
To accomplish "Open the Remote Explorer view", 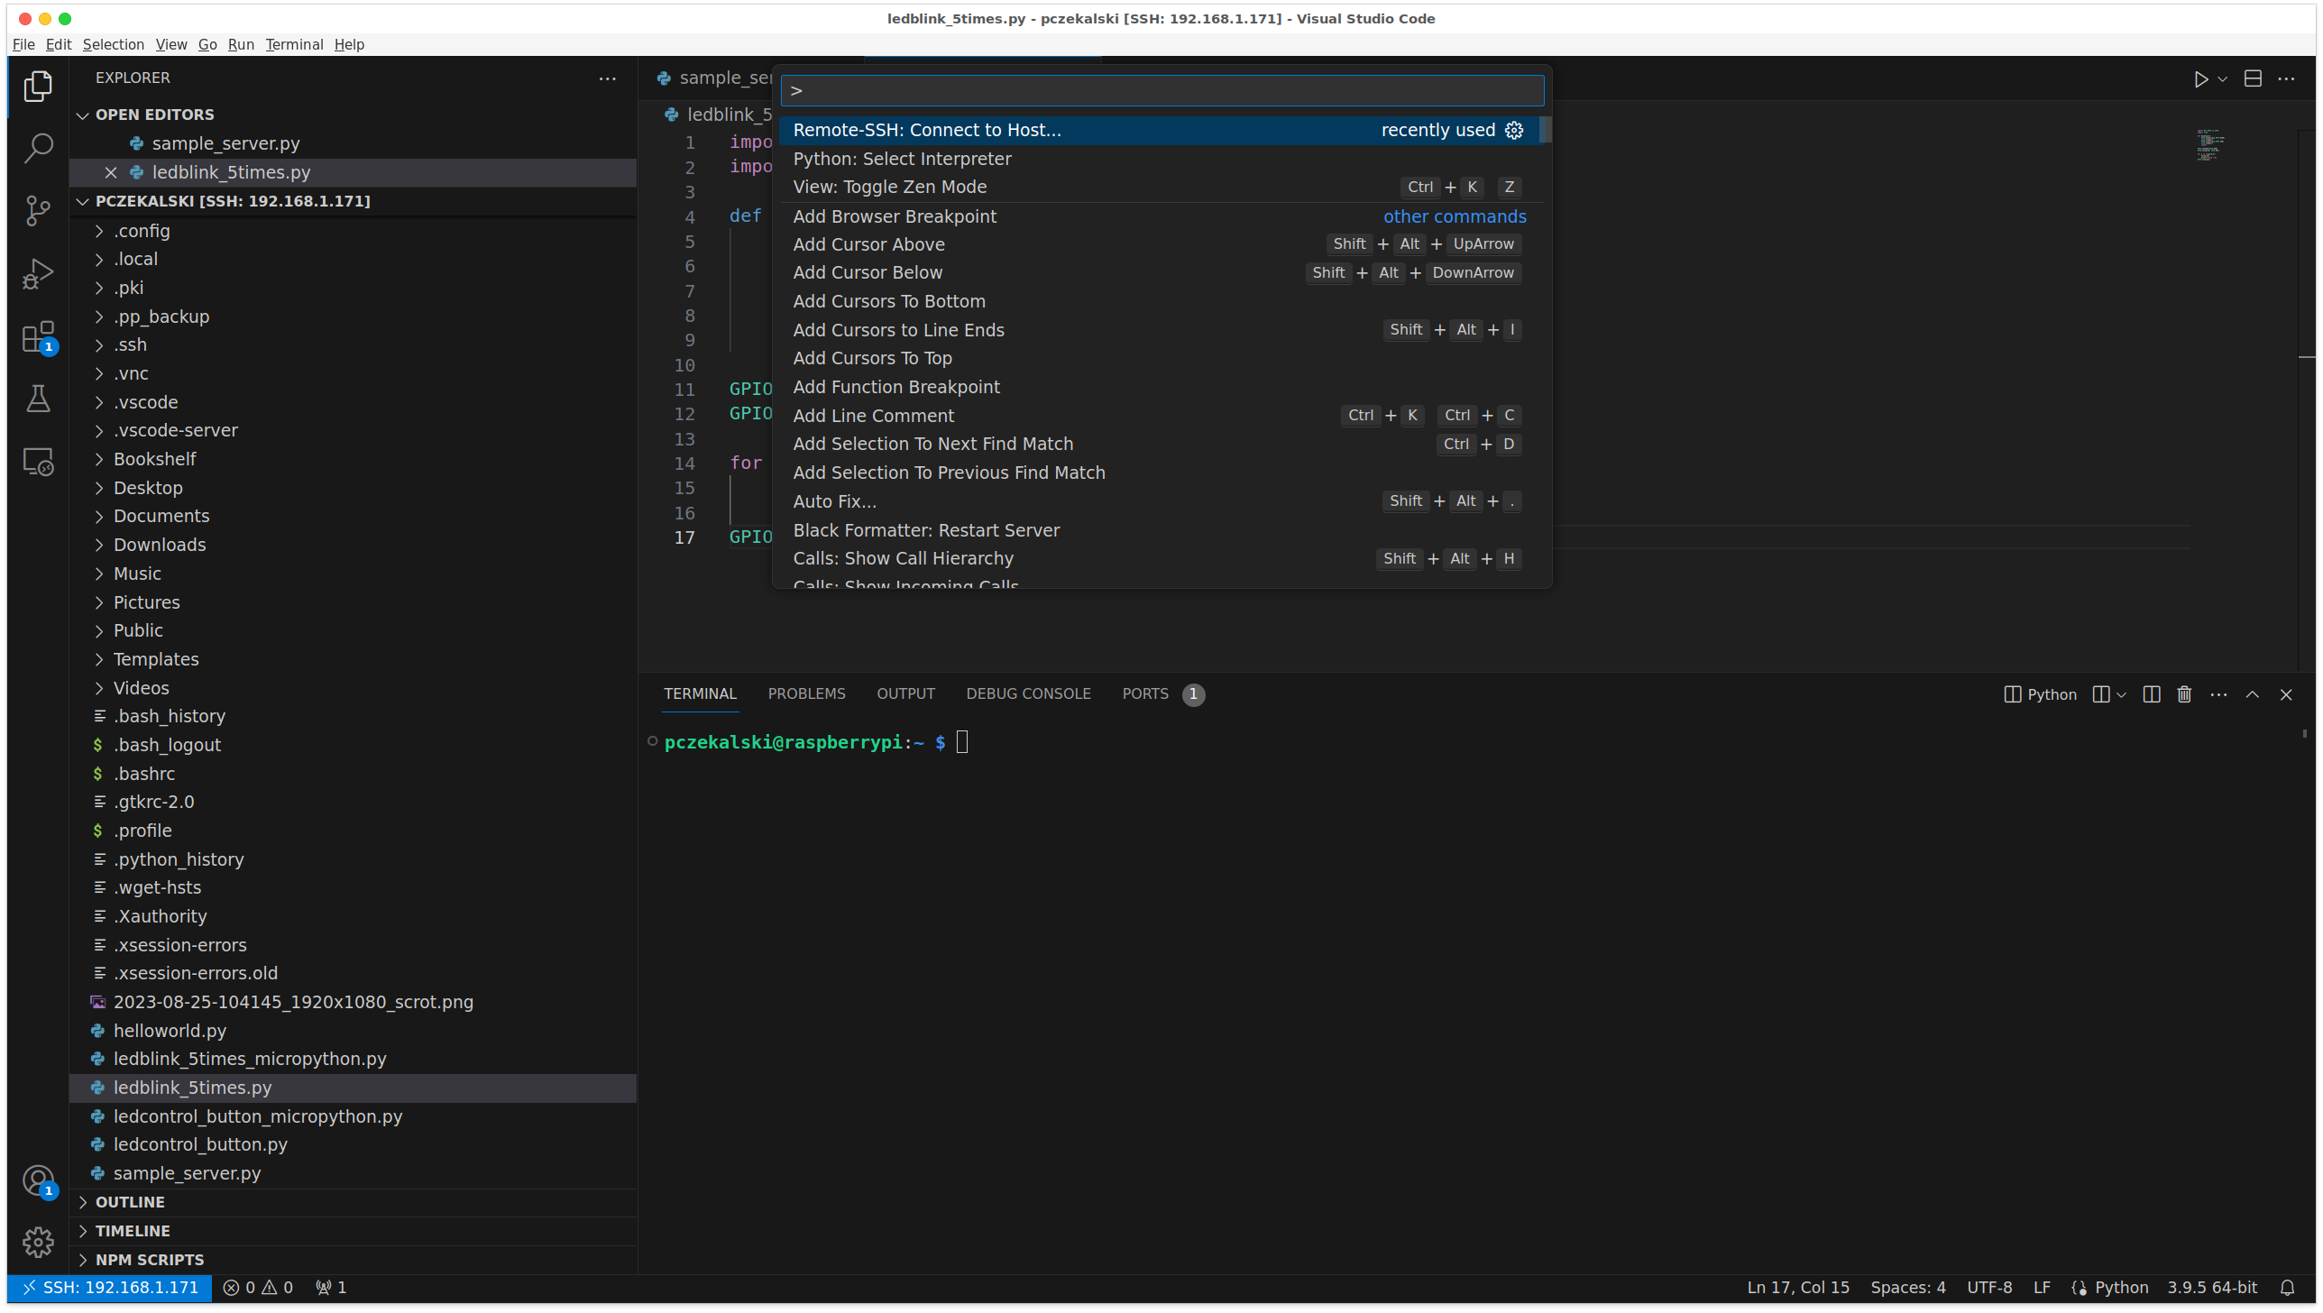I will point(38,462).
